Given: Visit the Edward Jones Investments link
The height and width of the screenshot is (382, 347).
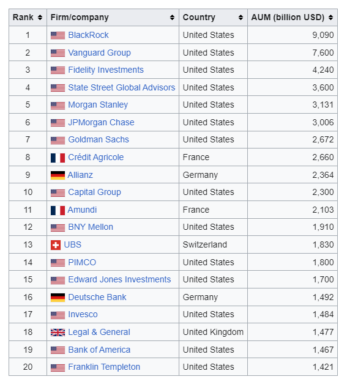Looking at the screenshot, I should 119,280.
